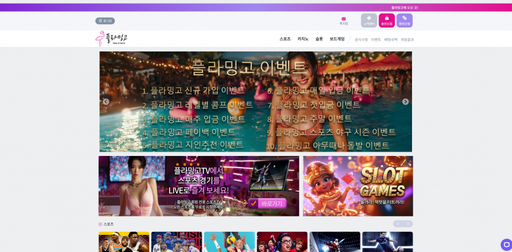Open the 고객센터 customer center button
This screenshot has height=252, width=512.
pos(369,21)
